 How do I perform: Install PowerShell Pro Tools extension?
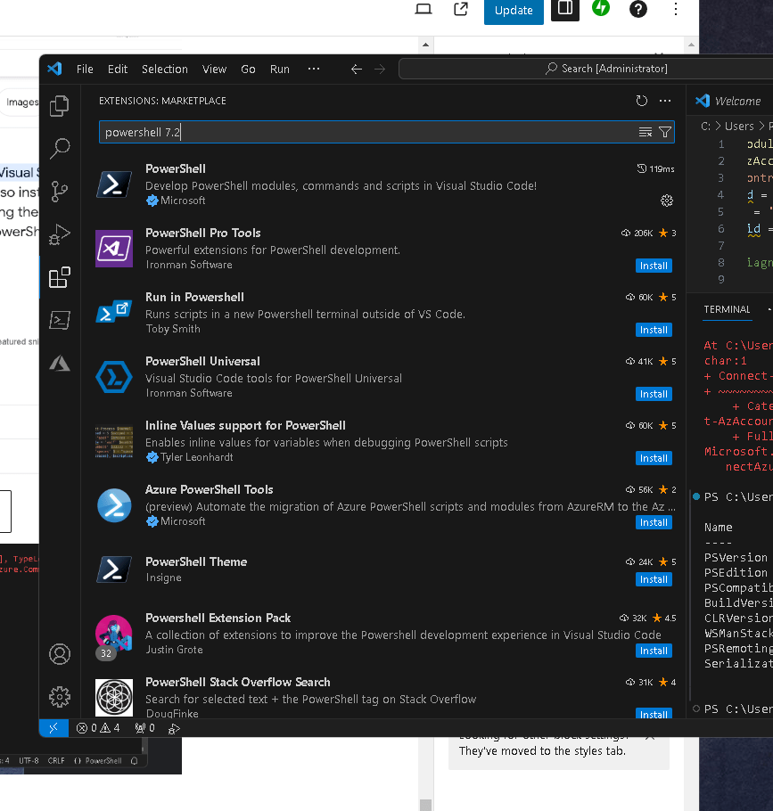(654, 266)
